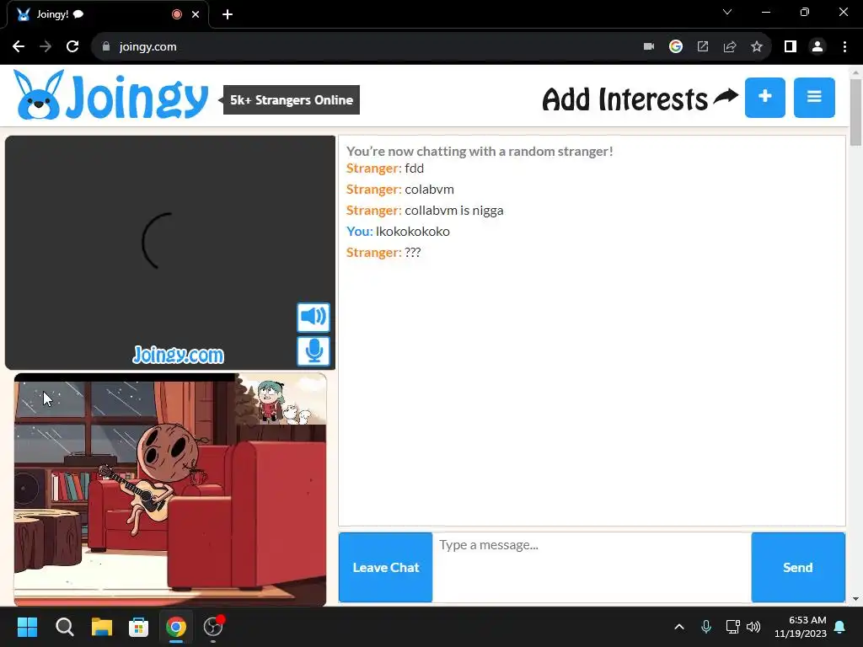
Task: View site lock information icon
Action: click(x=106, y=47)
